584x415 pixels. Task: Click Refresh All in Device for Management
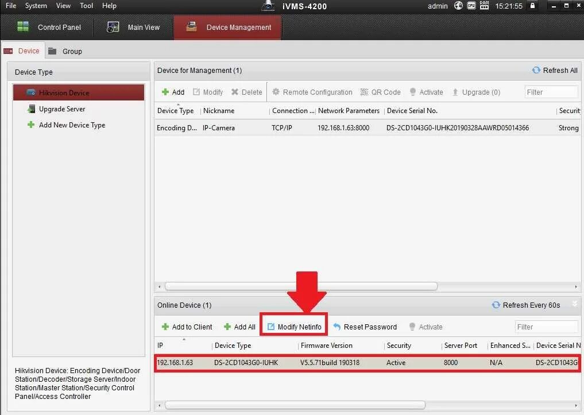pos(554,70)
